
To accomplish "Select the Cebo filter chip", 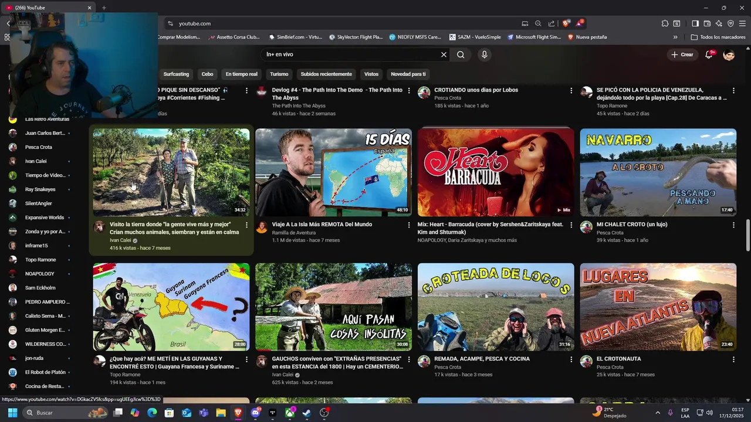I will pos(207,74).
